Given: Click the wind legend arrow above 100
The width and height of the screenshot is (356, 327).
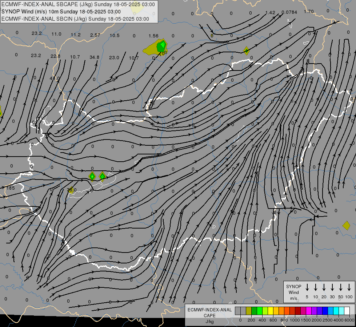Looking at the screenshot, I should click(349, 287).
